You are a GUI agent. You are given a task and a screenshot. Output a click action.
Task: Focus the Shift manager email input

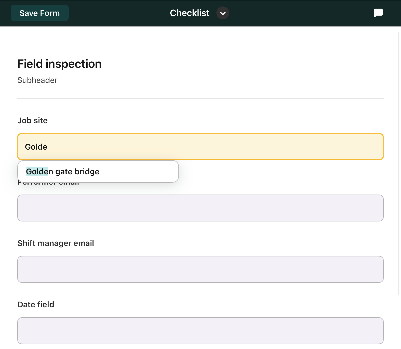pyautogui.click(x=200, y=269)
